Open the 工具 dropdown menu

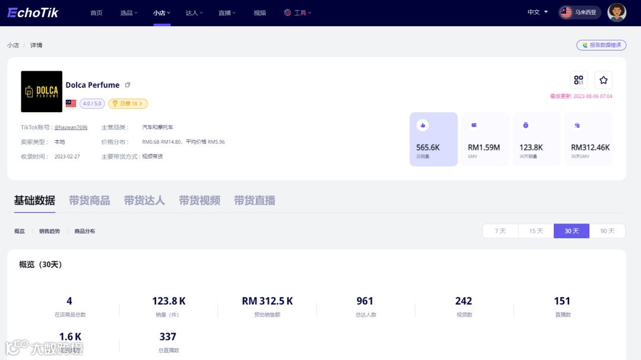[x=297, y=12]
